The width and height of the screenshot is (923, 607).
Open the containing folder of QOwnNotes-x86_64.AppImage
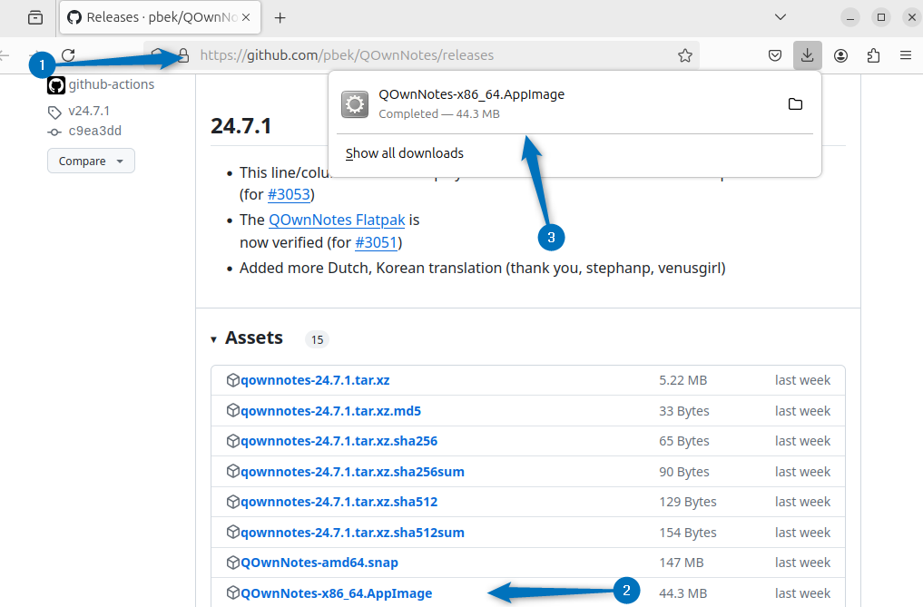click(795, 104)
